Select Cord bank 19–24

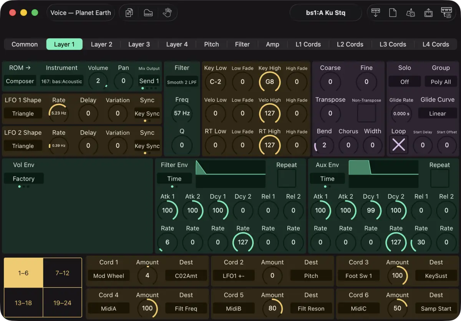(x=62, y=303)
